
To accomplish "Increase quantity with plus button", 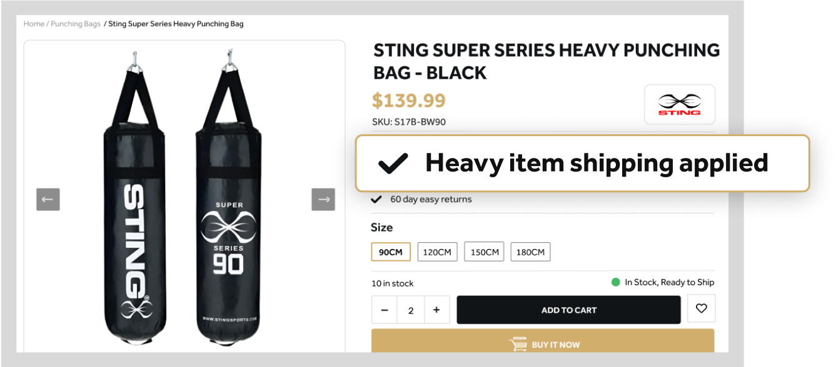I will [436, 310].
